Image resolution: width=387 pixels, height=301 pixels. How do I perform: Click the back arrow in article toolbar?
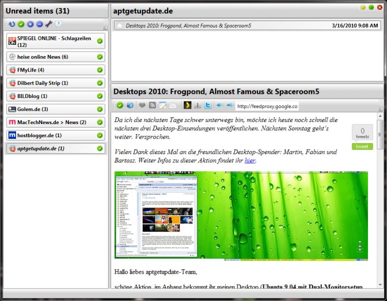(220, 106)
